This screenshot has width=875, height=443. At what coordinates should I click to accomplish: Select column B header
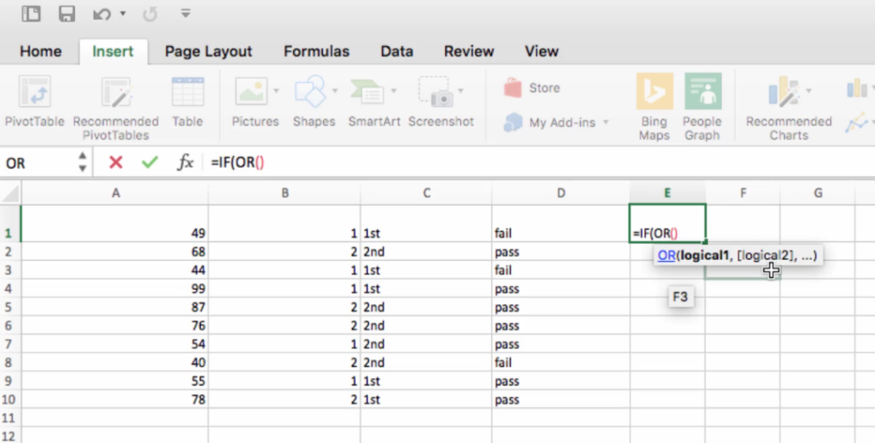pos(285,193)
